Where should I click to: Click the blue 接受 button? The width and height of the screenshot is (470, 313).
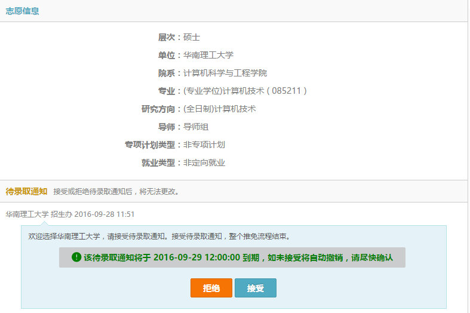tap(256, 288)
